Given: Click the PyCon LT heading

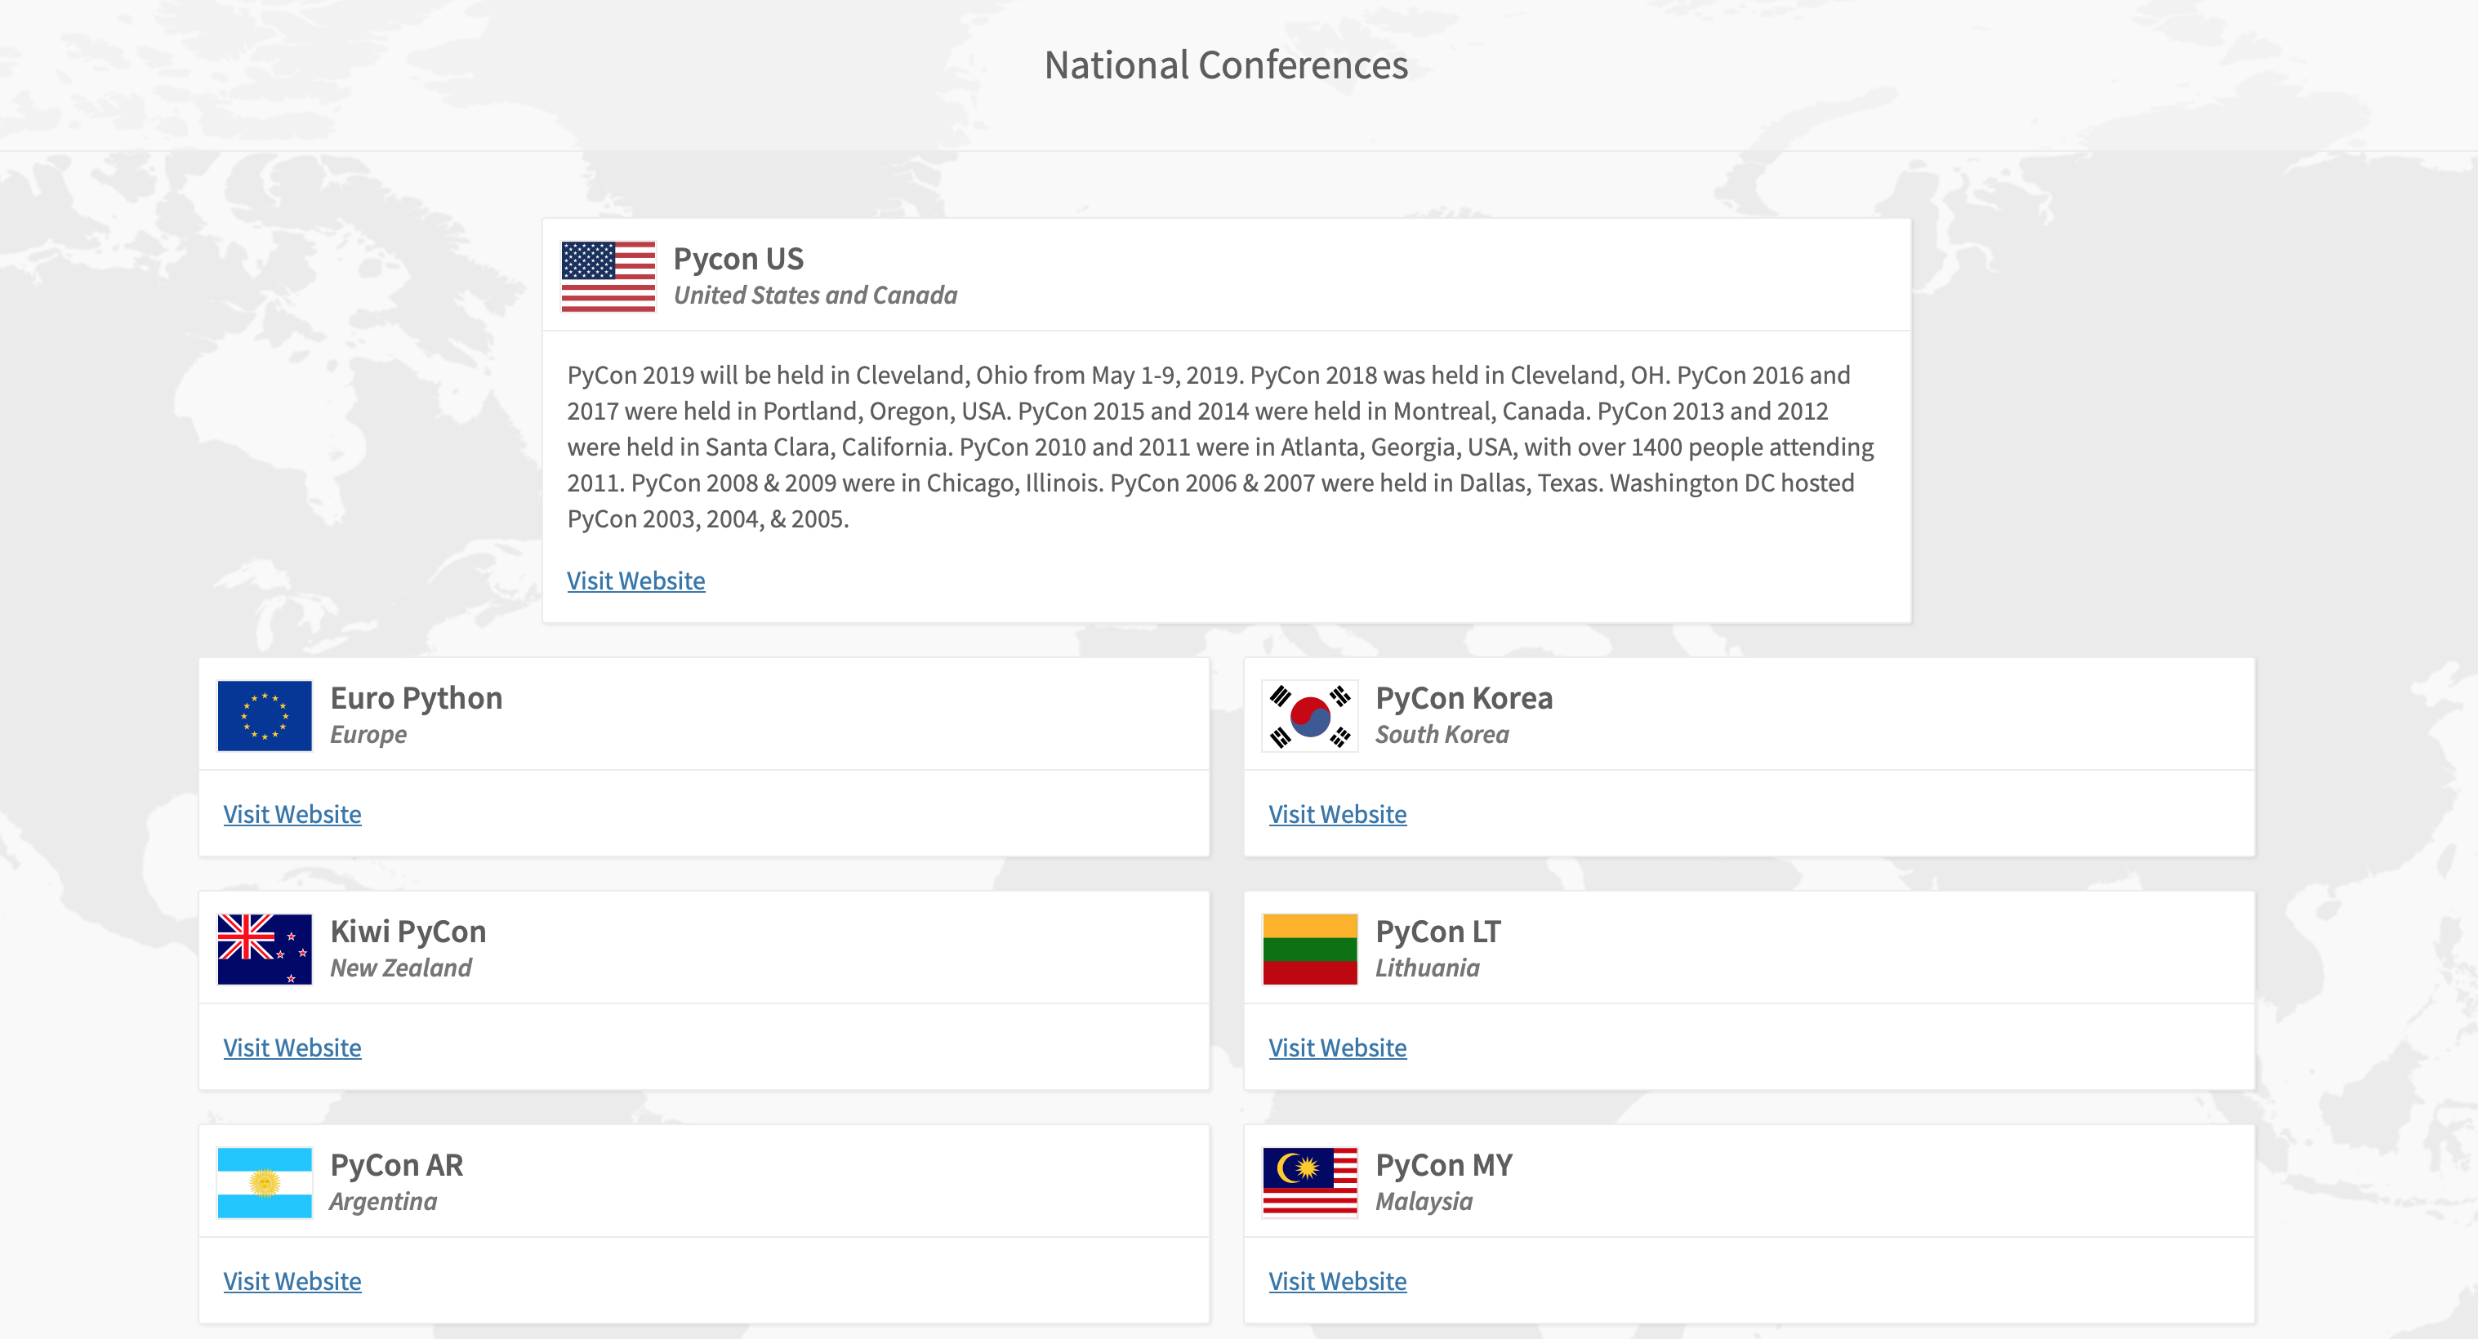Looking at the screenshot, I should 1437,932.
